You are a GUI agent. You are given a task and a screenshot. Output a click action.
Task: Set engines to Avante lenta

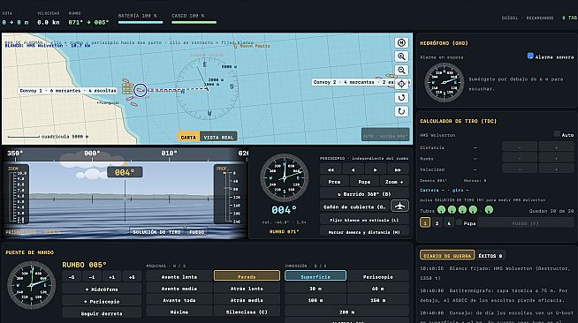point(179,276)
